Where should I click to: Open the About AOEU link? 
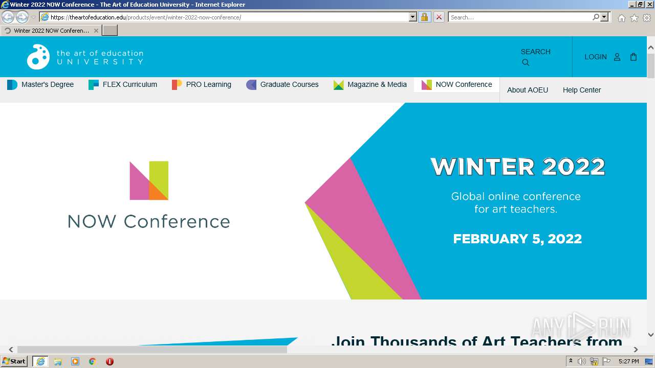click(528, 90)
